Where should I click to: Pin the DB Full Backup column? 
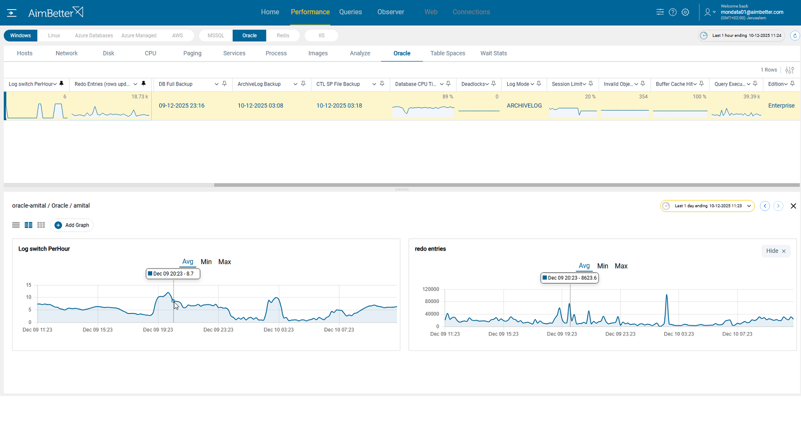[x=224, y=84]
